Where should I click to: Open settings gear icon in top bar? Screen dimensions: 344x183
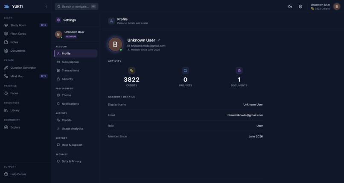click(x=300, y=6)
